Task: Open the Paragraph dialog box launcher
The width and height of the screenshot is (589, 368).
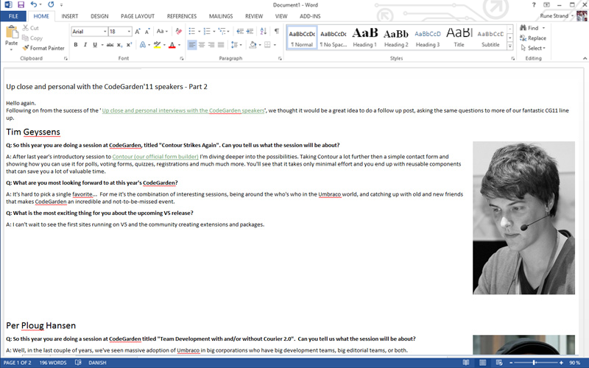Action: [x=280, y=59]
